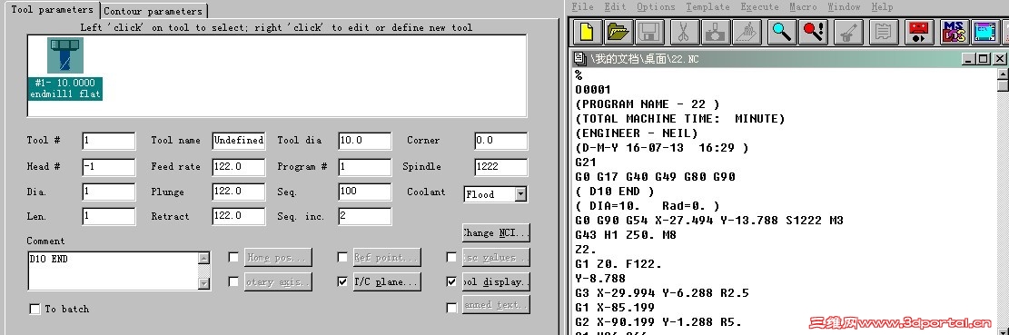Open the Help menu
1009x335 pixels.
pyautogui.click(x=882, y=7)
